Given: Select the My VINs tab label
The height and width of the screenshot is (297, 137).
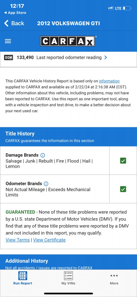Looking at the screenshot, I should (68, 283).
